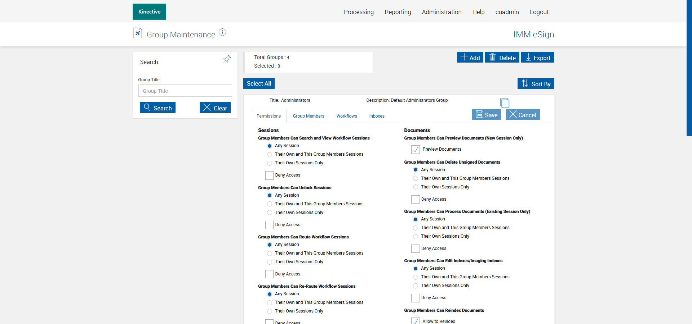The image size is (692, 324).
Task: Click the Search magnifier button
Action: (x=158, y=108)
